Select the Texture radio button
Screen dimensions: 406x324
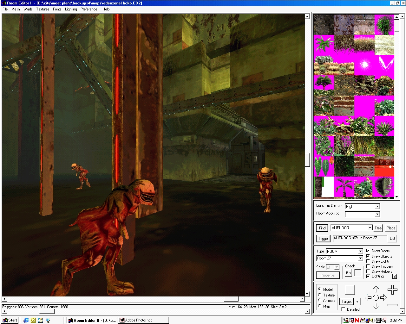(320, 295)
